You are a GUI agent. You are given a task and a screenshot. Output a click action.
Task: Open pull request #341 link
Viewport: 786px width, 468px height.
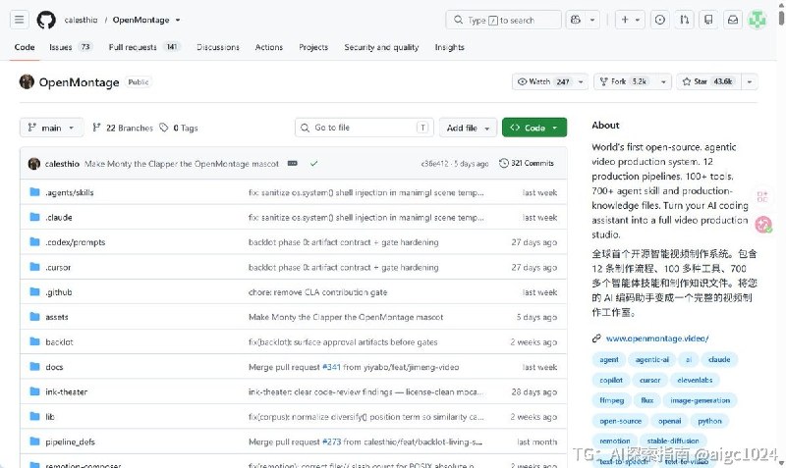pos(331,367)
